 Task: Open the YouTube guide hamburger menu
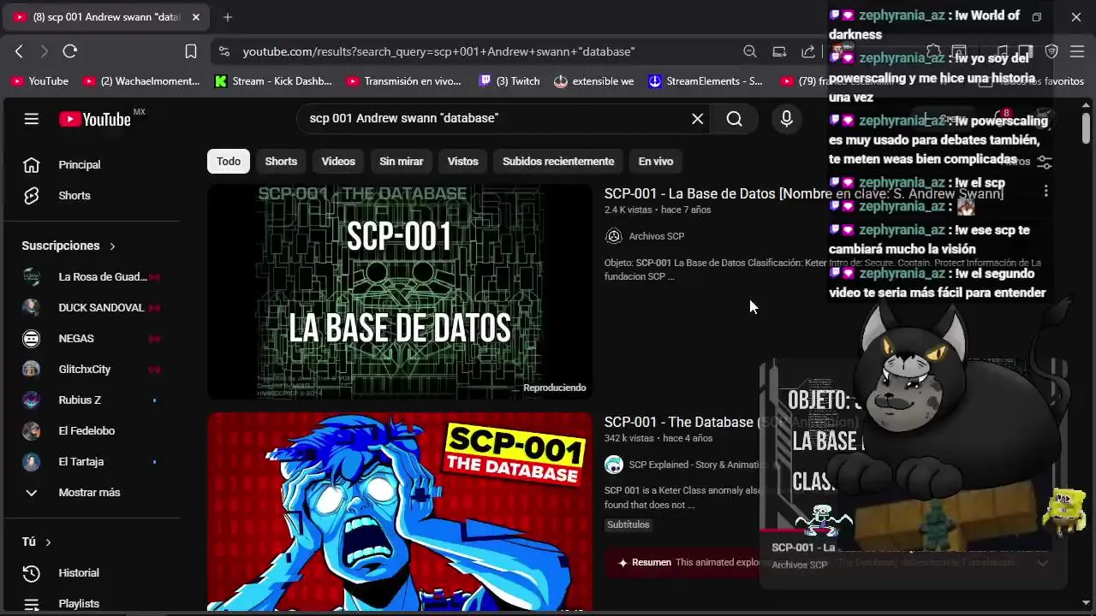point(32,119)
